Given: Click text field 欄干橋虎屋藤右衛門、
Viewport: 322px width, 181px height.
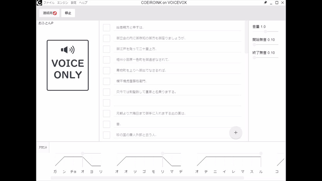Looking at the screenshot, I should click(x=177, y=81).
